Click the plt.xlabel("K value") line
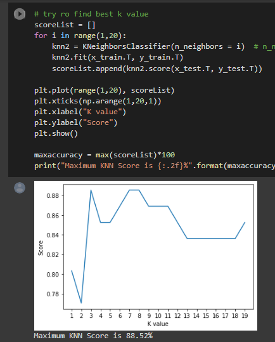Viewport: 275px width, 342px height. (x=80, y=112)
